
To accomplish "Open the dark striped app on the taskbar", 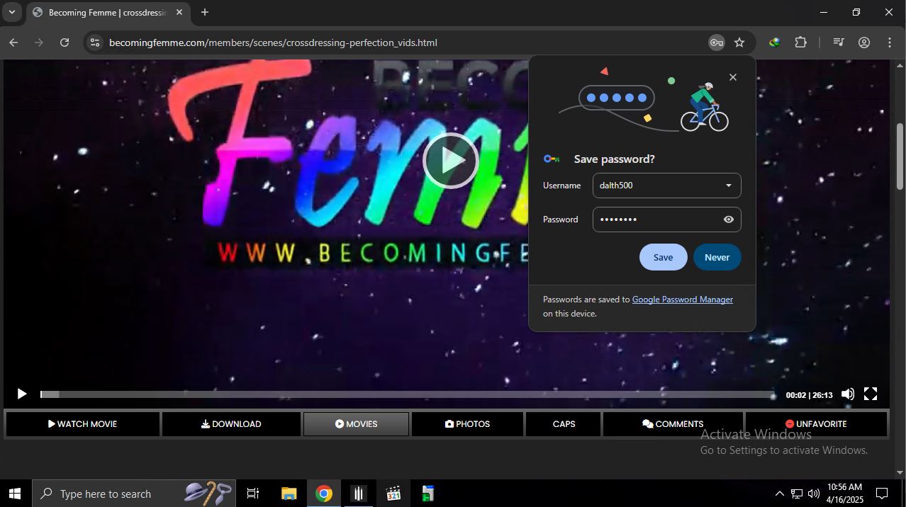I will click(359, 494).
